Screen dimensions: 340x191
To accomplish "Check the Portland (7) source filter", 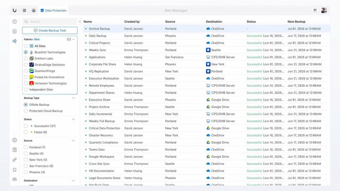I will click(26, 147).
